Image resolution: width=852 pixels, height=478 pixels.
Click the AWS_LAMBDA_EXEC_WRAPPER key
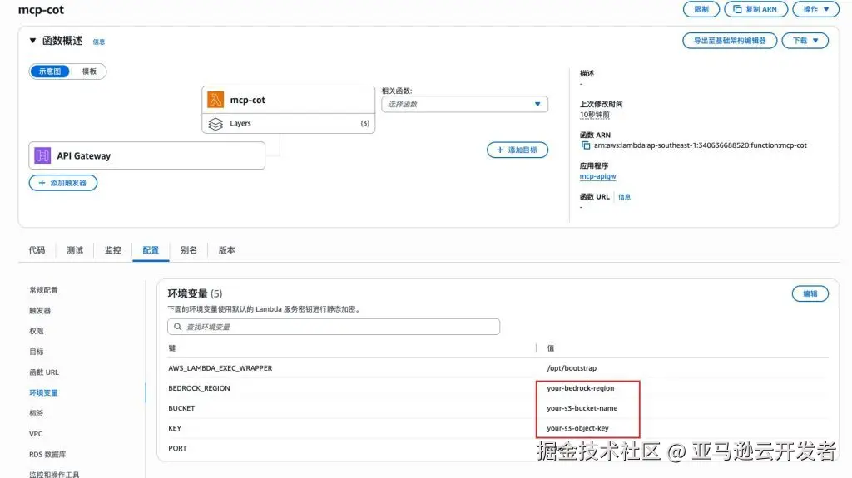[x=220, y=368]
